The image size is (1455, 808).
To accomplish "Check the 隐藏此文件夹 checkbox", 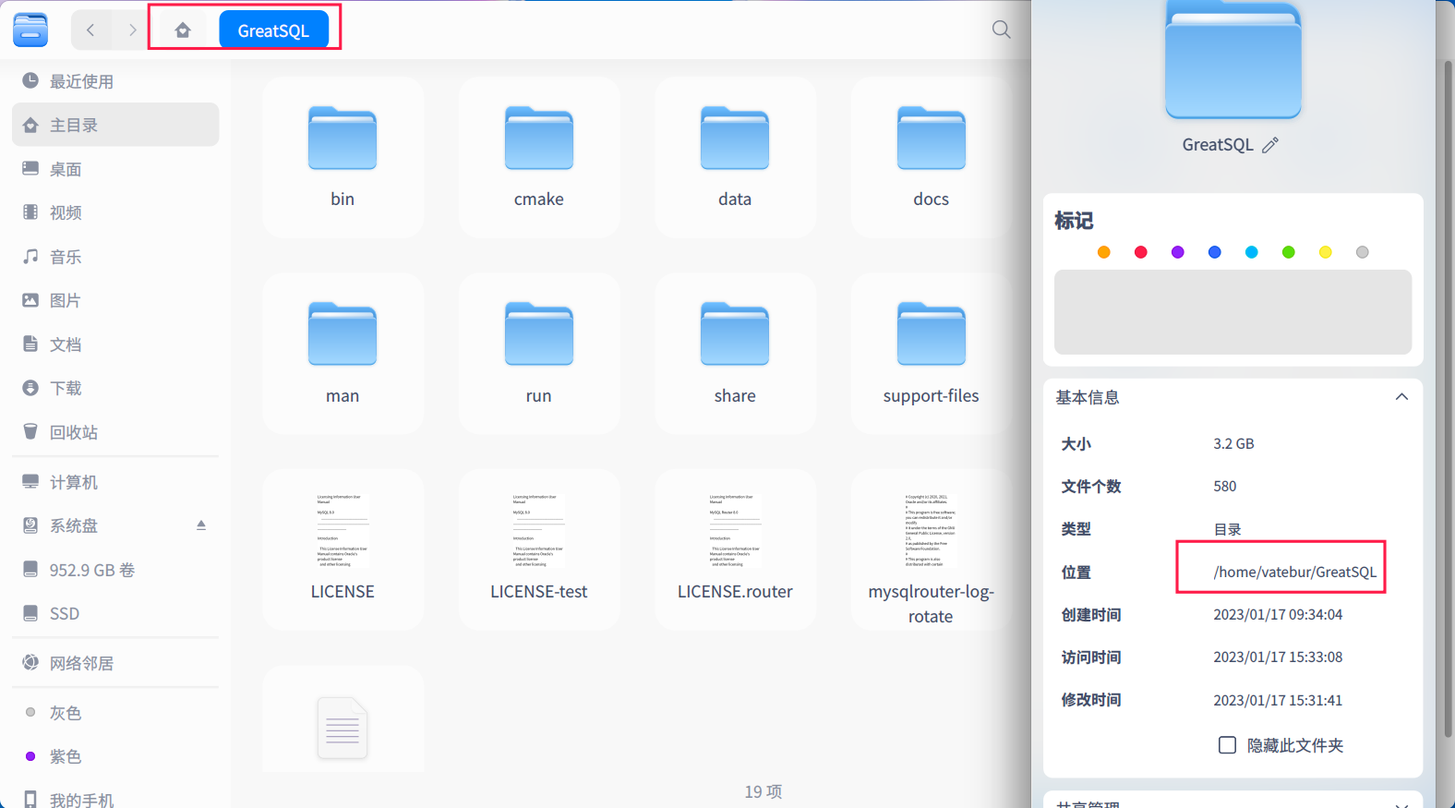I will tap(1227, 745).
